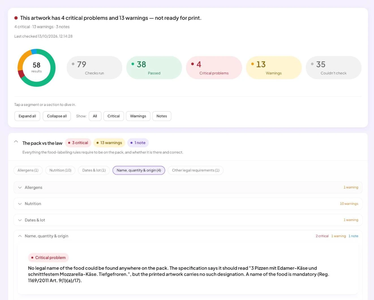The height and width of the screenshot is (300, 374).
Task: Click the 1 note badge in section header
Action: click(138, 143)
